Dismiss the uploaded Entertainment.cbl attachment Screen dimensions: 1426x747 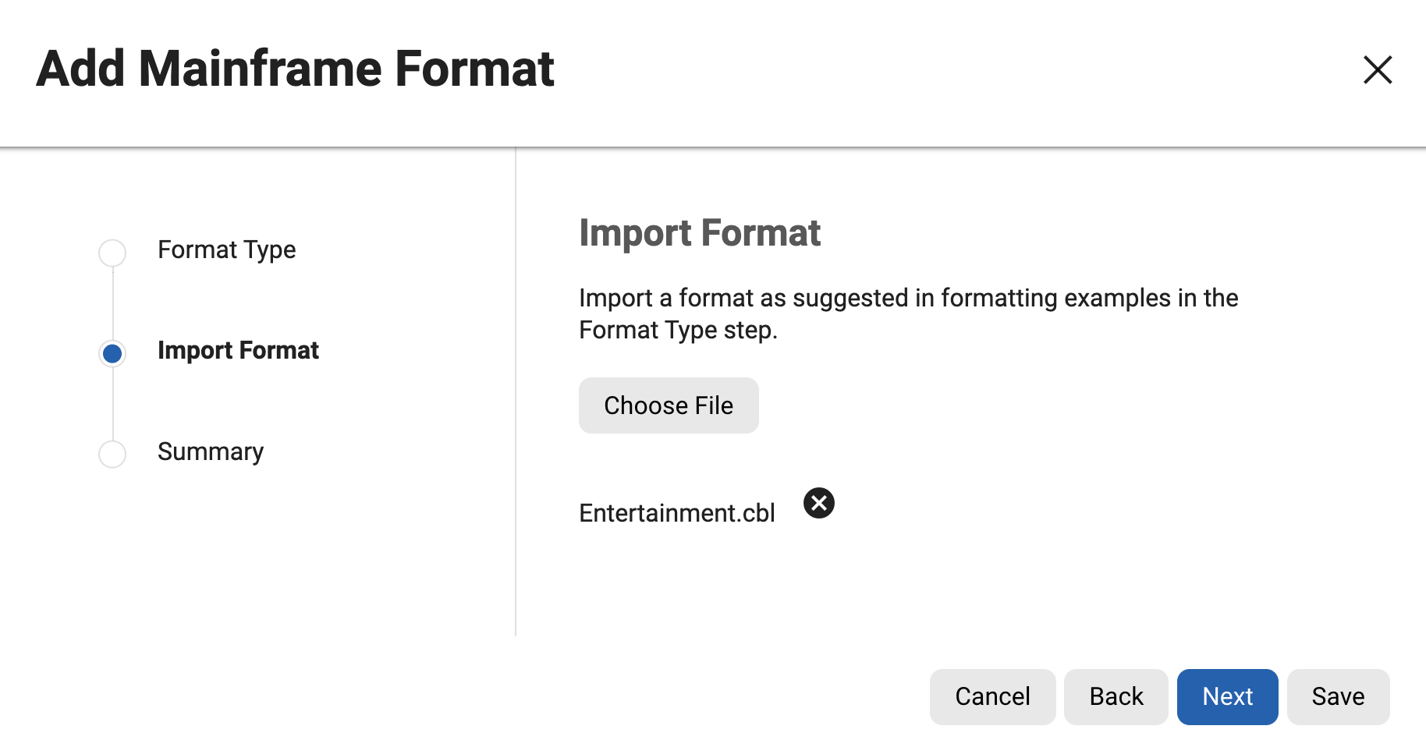click(x=818, y=503)
